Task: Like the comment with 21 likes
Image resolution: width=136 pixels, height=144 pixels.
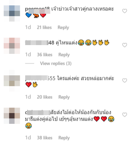Action: click(125, 11)
